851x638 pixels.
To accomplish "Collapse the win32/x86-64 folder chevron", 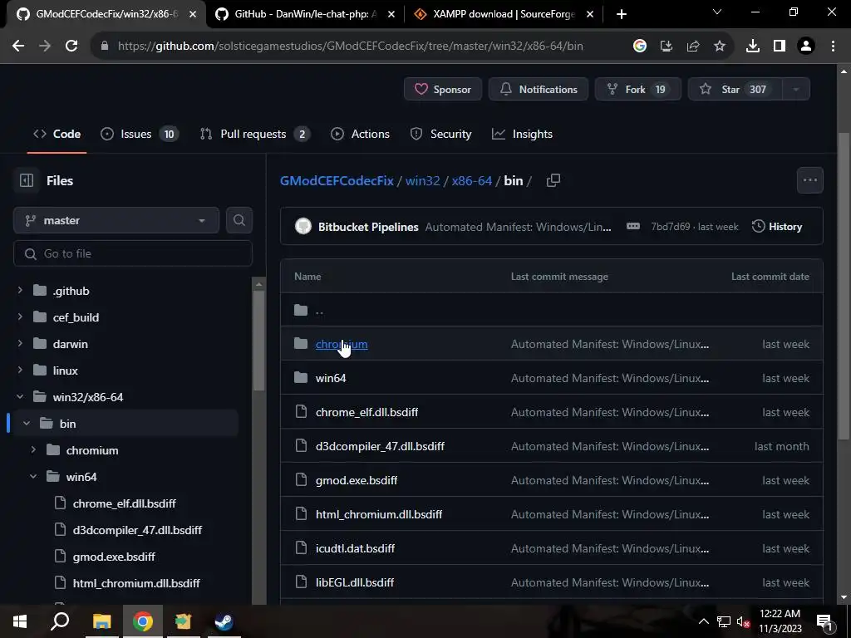I will pyautogui.click(x=20, y=397).
